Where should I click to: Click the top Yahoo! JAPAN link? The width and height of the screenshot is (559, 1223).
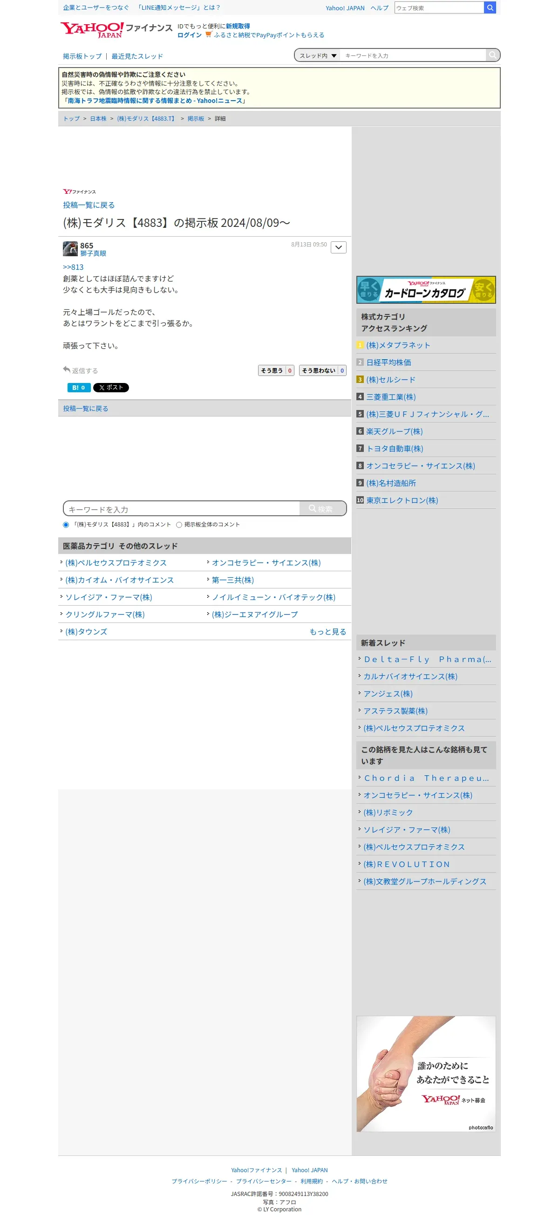point(345,8)
